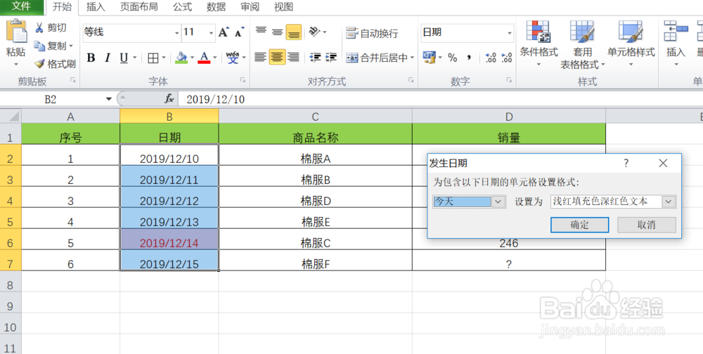Increase indent
This screenshot has width=703, height=354.
pos(331,58)
